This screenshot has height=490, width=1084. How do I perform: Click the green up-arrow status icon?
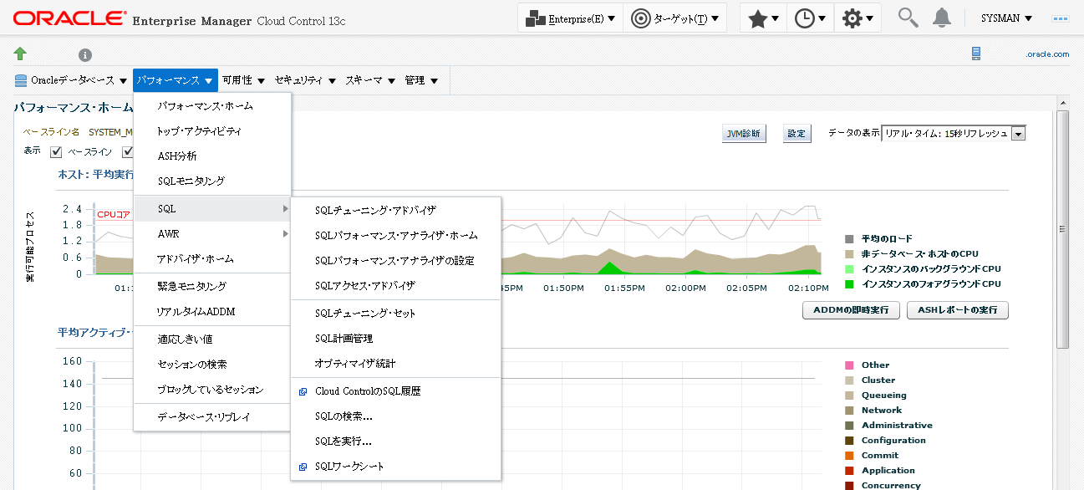coord(20,54)
